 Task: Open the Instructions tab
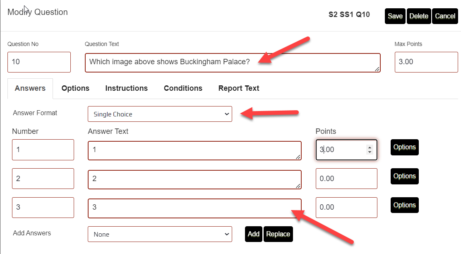pyautogui.click(x=126, y=88)
